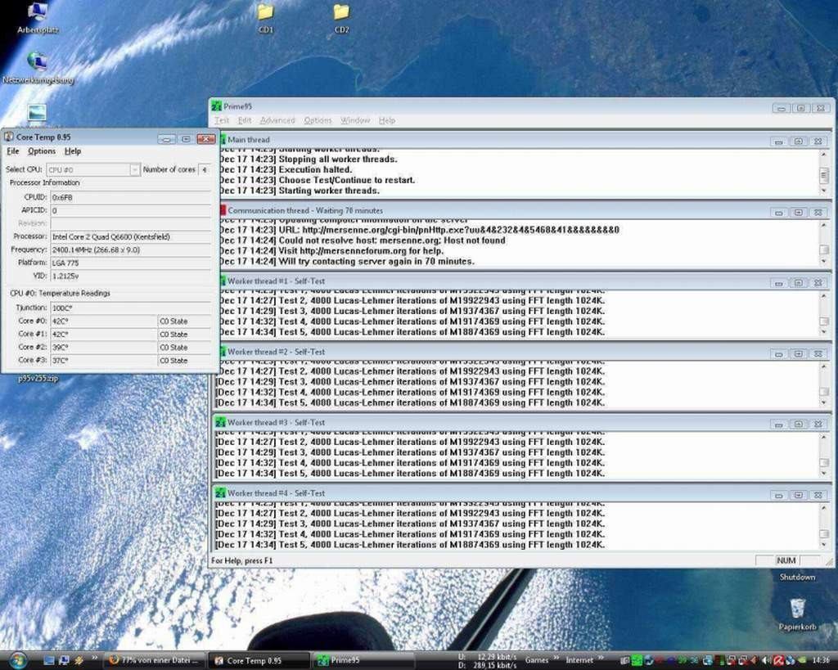
Task: Expand the quick launch overflow chevron
Action: [95, 658]
